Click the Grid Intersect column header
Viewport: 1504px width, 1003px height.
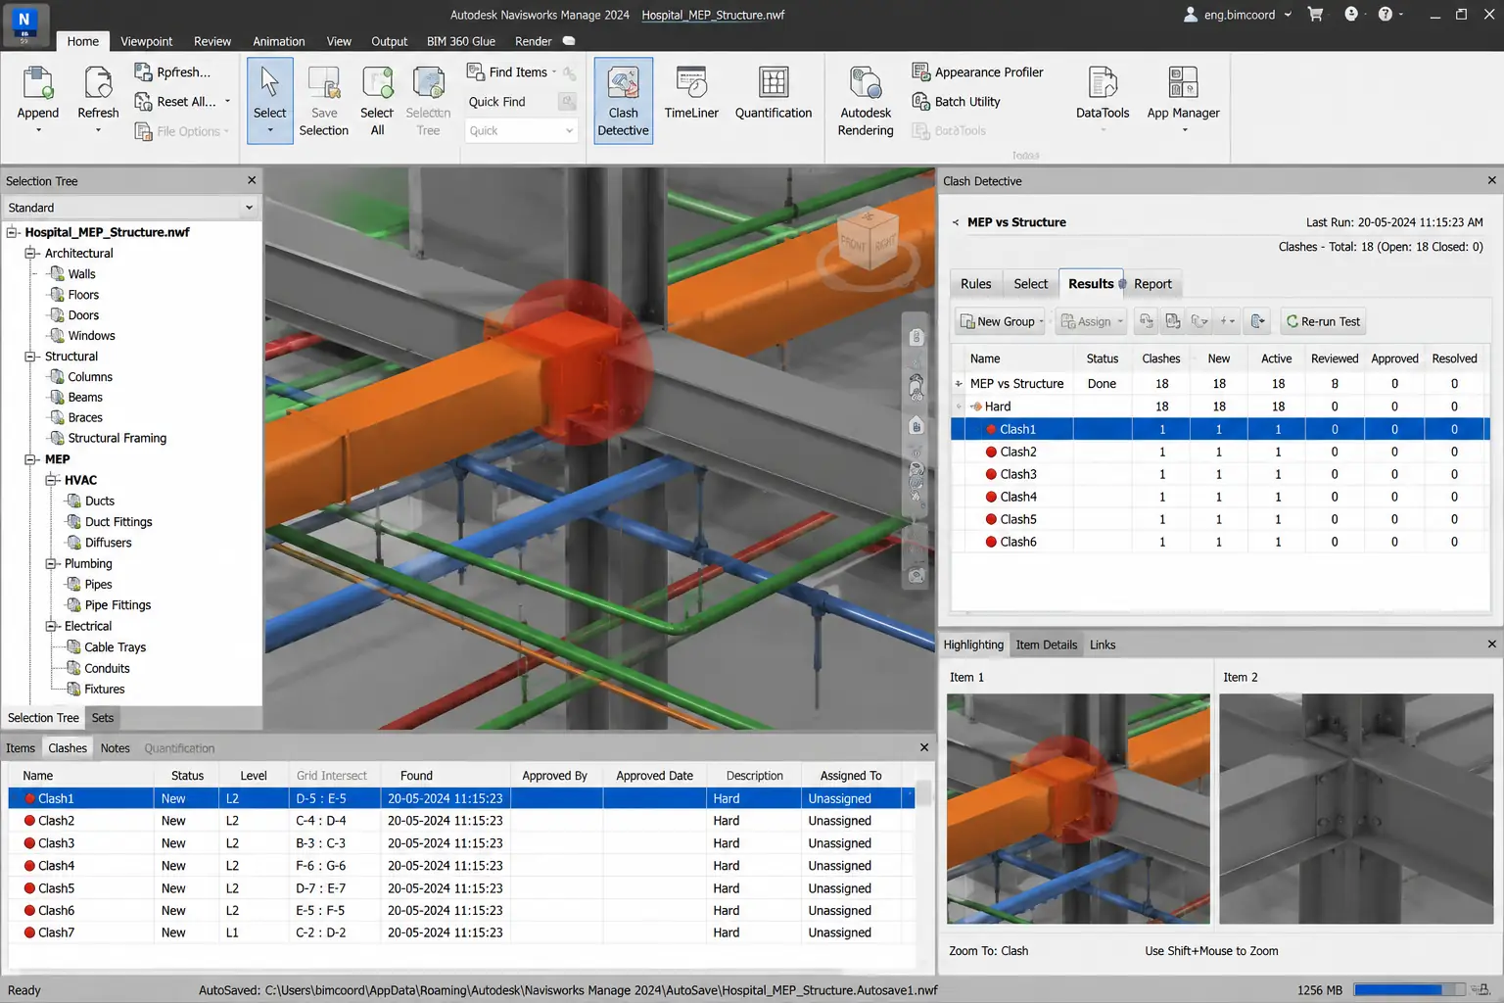[x=331, y=776]
